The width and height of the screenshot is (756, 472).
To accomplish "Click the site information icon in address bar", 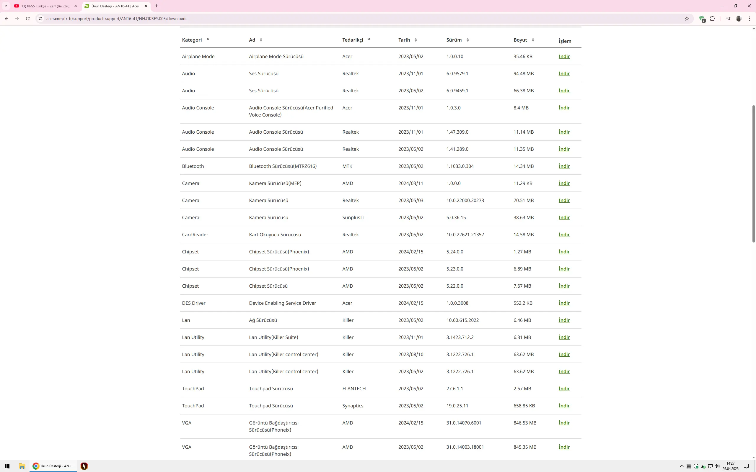I will [40, 19].
